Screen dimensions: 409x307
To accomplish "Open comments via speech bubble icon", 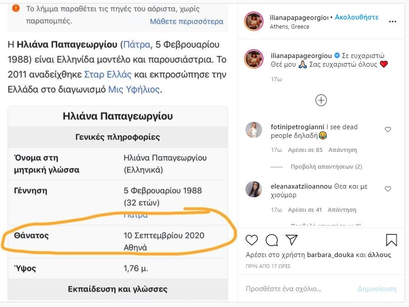I will pyautogui.click(x=271, y=240).
